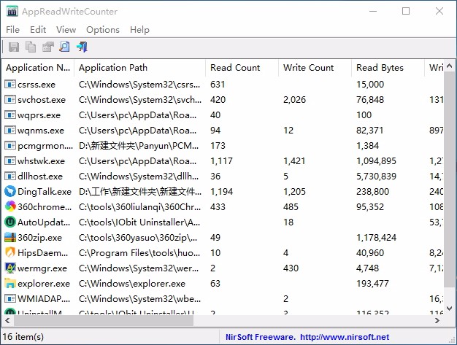Click the Find magnifier toolbar icon
The height and width of the screenshot is (345, 457).
click(x=64, y=47)
